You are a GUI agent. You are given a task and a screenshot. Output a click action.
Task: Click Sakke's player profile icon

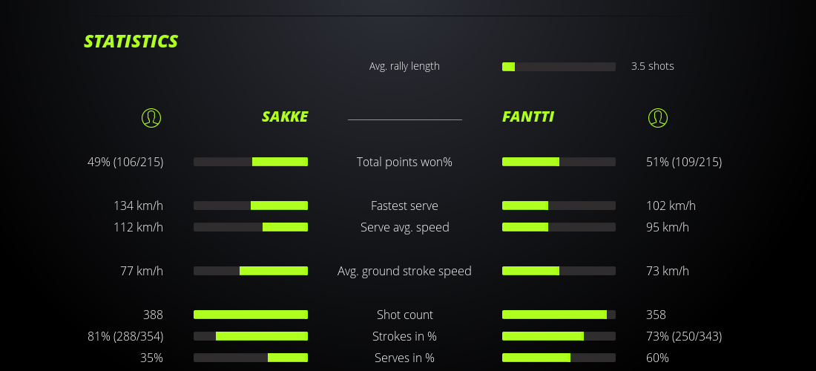pyautogui.click(x=151, y=117)
